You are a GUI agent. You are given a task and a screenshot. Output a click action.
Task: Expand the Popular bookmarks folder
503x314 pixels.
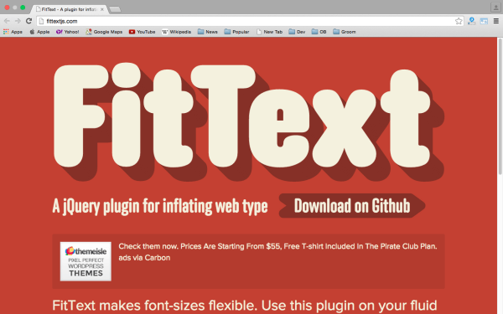(236, 32)
